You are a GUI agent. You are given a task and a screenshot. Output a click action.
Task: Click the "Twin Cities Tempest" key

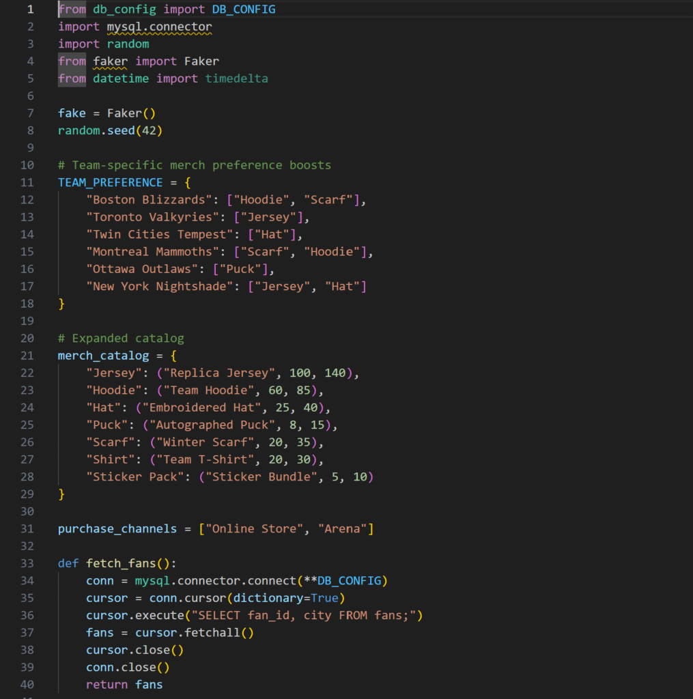click(x=160, y=235)
